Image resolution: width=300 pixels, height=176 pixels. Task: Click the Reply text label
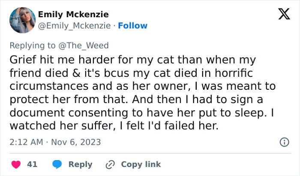81,164
